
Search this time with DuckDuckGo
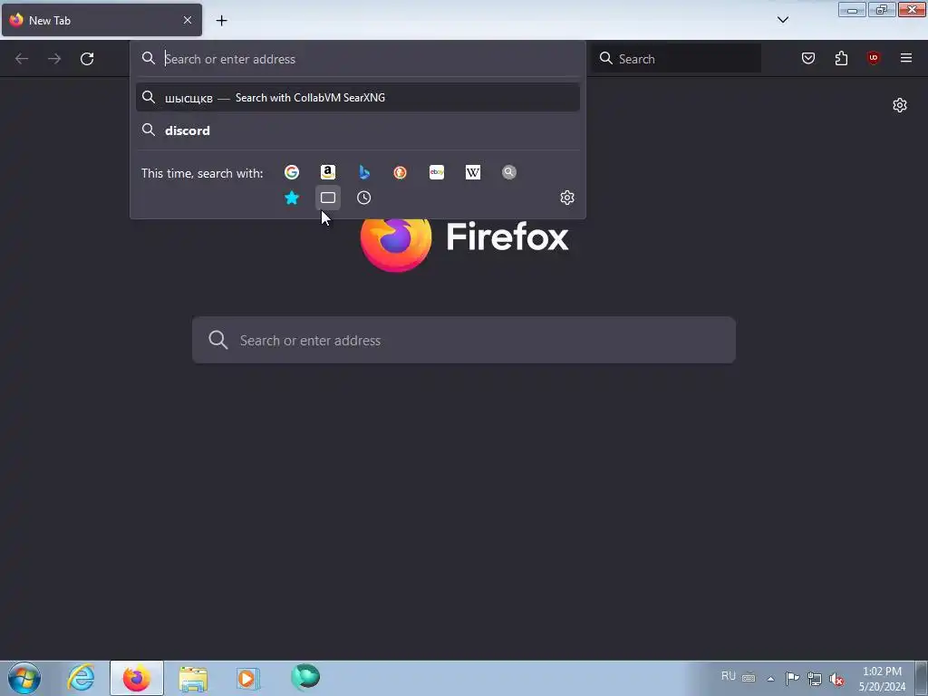click(x=400, y=172)
